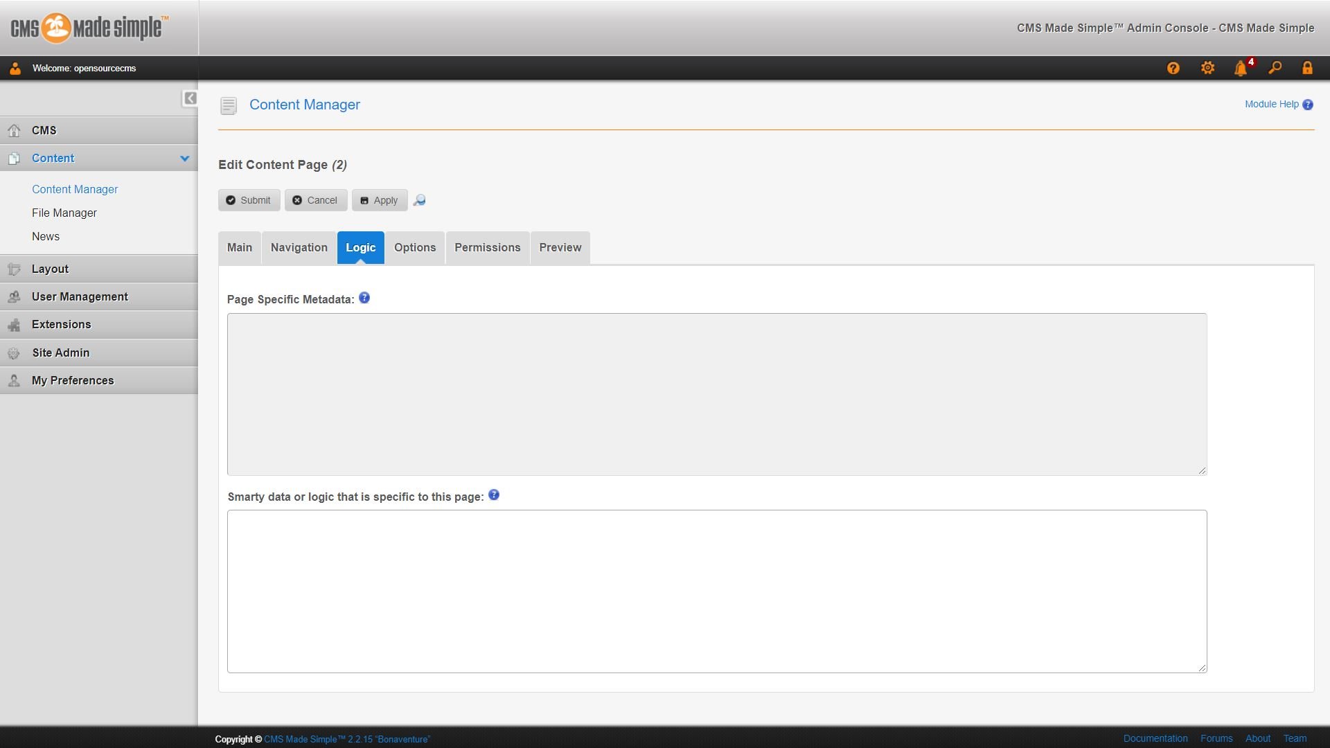Open the settings gear icon in top bar

1207,68
